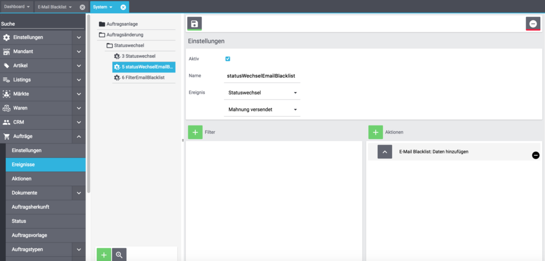Expand the Waren sidebar chevron
Image resolution: width=545 pixels, height=261 pixels.
pyautogui.click(x=79, y=108)
